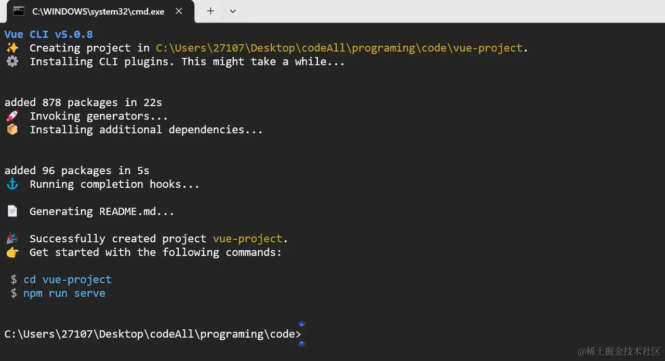Close the cmd.exe tab
Screen dimensions: 665x361
pyautogui.click(x=179, y=11)
